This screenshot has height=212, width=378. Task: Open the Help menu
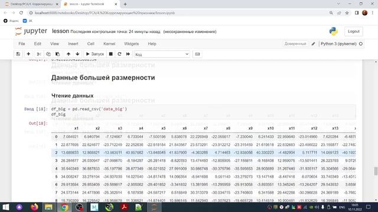pyautogui.click(x=152, y=44)
